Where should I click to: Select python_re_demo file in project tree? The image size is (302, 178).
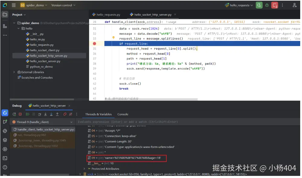[x=40, y=67]
